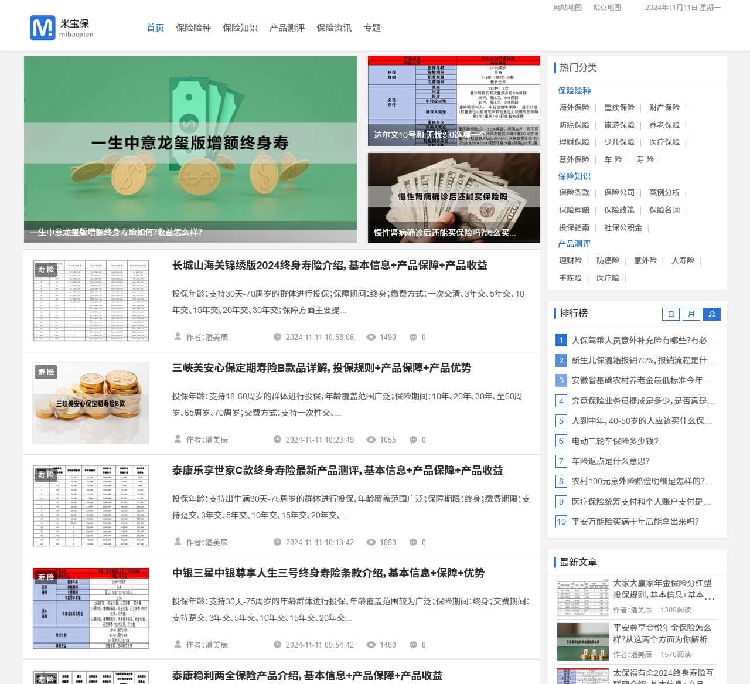This screenshot has height=684, width=750.
Task: Open ranked item 车险返点是什么意思
Action: 611,461
